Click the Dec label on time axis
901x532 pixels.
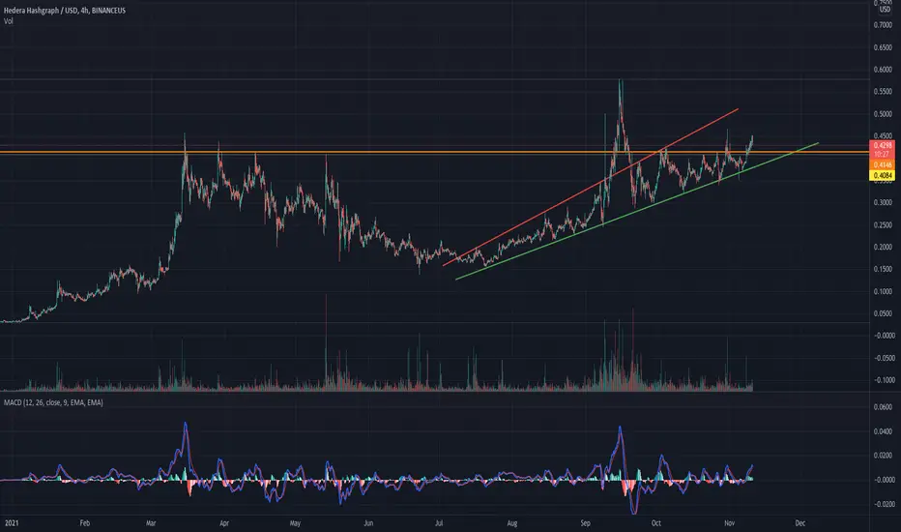799,523
